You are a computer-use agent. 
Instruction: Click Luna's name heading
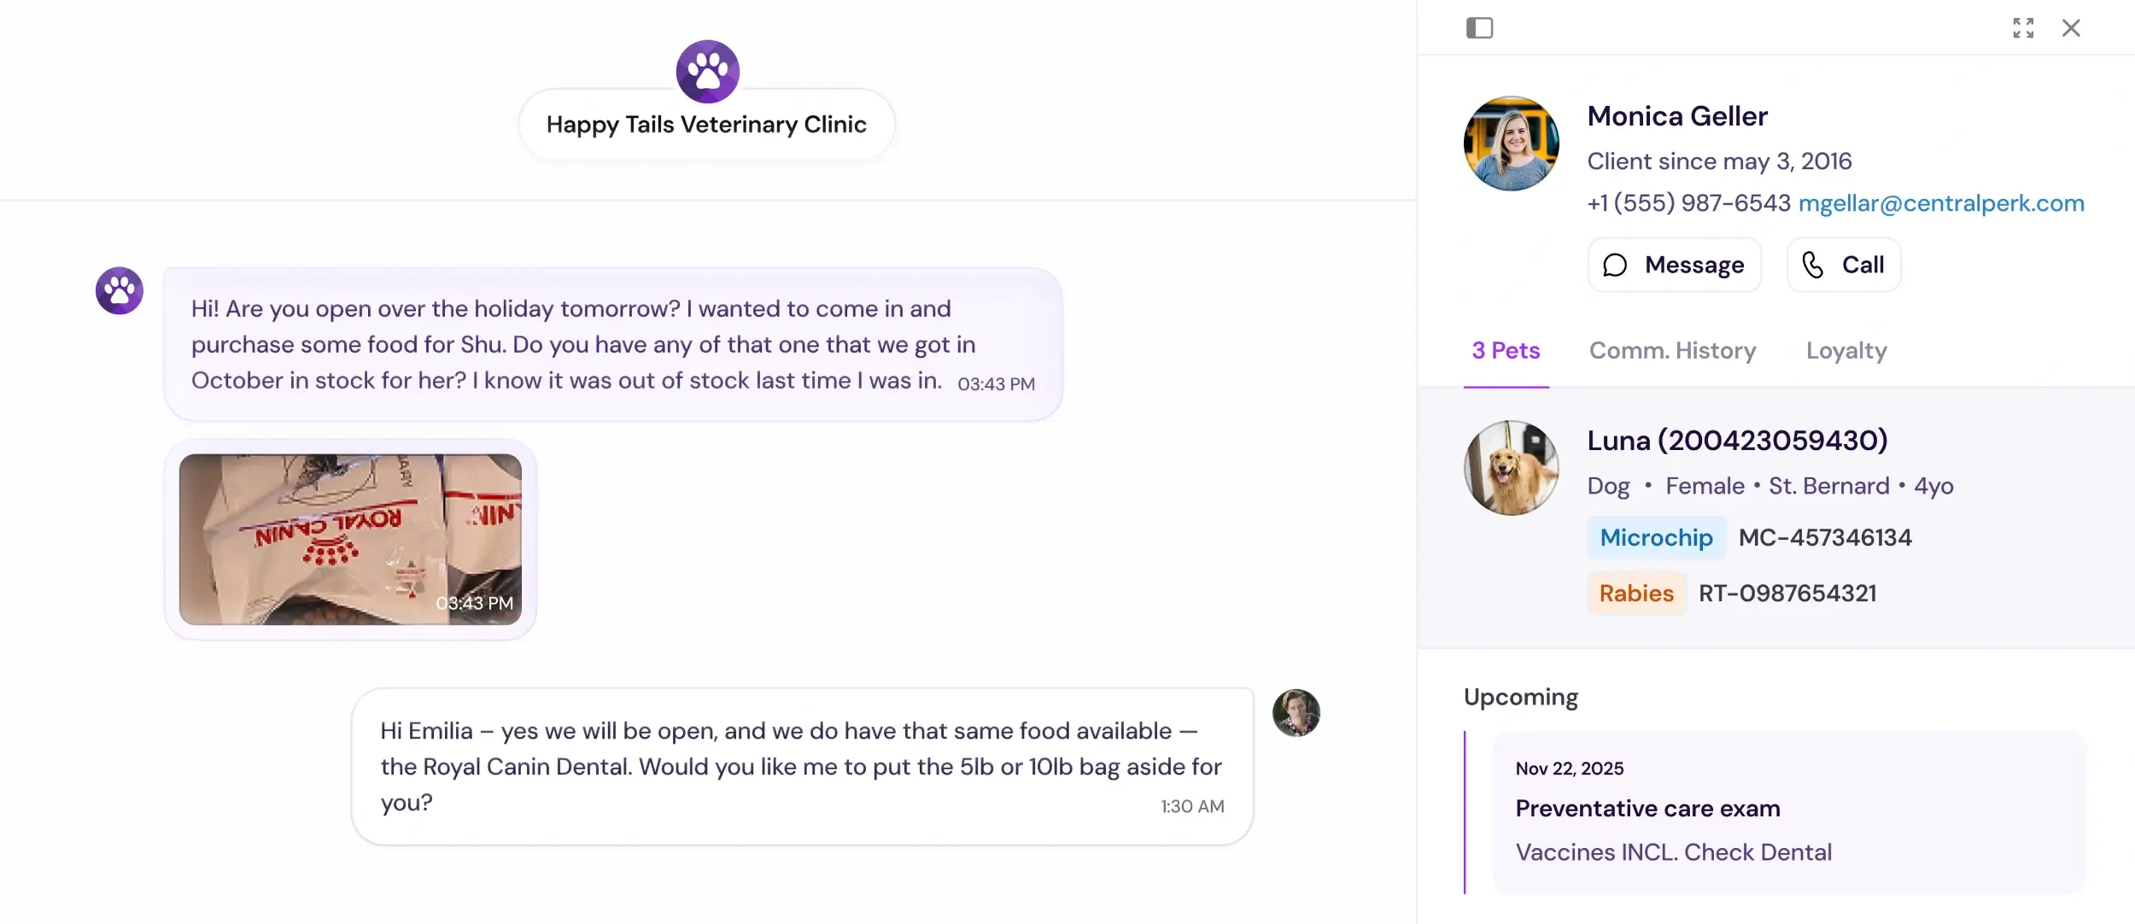tap(1737, 441)
